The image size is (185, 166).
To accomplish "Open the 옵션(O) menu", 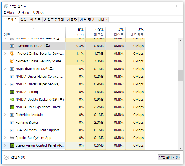I will 23,13.
